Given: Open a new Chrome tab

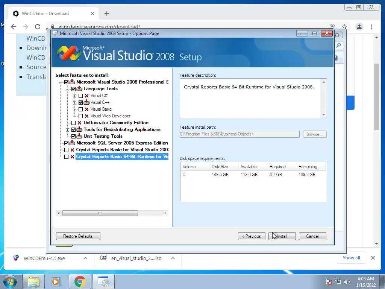Looking at the screenshot, I should [x=106, y=14].
